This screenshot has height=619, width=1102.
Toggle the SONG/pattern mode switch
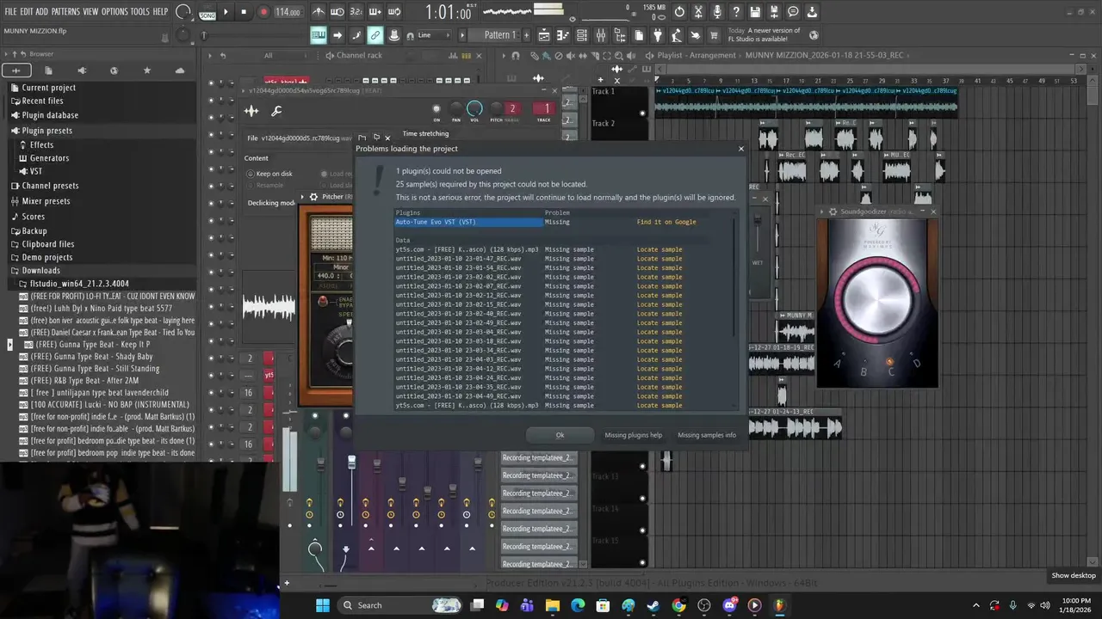click(207, 12)
